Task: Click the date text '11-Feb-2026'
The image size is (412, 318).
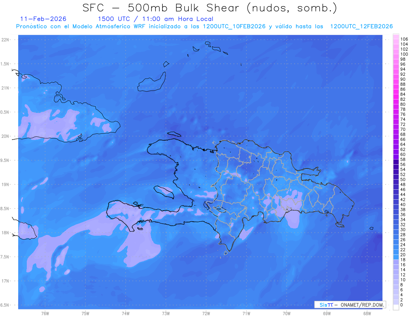Action: click(43, 19)
